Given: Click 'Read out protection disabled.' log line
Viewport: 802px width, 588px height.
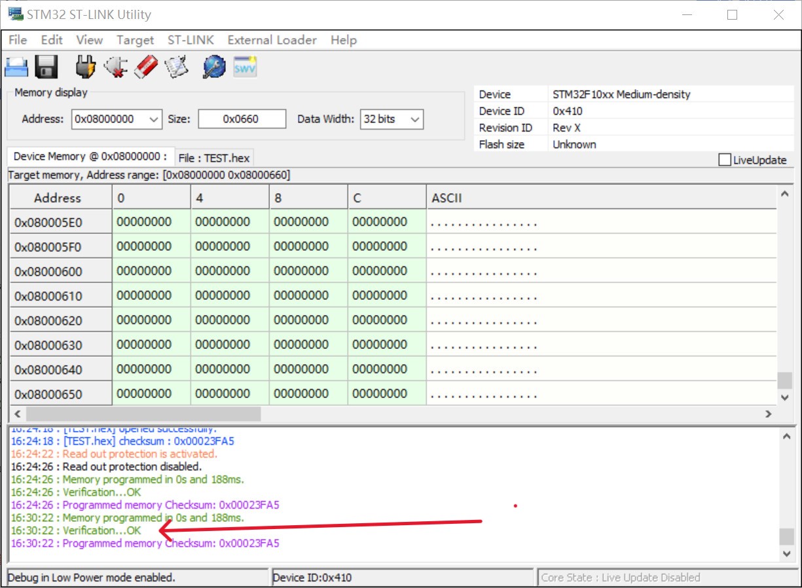Looking at the screenshot, I should pyautogui.click(x=106, y=467).
